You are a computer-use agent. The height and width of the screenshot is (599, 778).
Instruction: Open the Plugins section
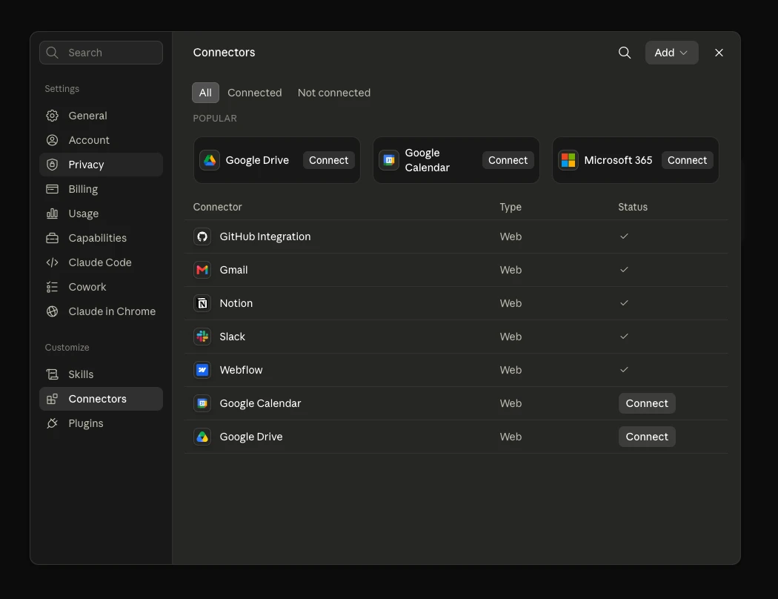coord(102,423)
